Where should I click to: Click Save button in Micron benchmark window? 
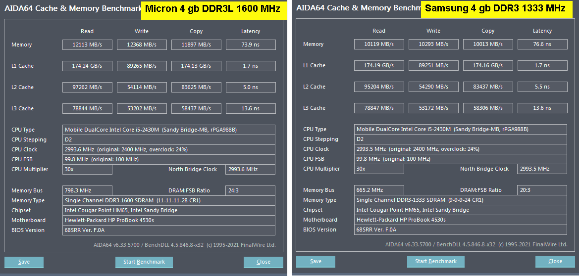pyautogui.click(x=24, y=262)
